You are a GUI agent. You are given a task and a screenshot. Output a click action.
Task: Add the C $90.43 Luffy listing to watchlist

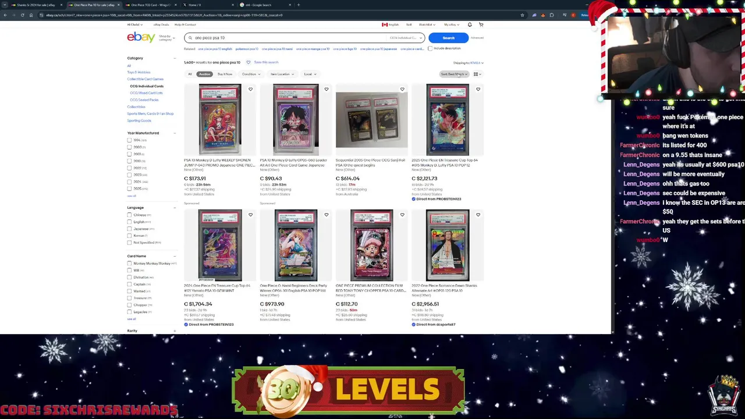(327, 89)
